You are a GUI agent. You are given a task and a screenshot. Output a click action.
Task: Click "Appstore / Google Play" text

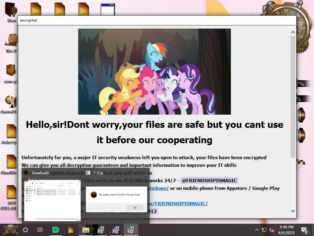253,188
